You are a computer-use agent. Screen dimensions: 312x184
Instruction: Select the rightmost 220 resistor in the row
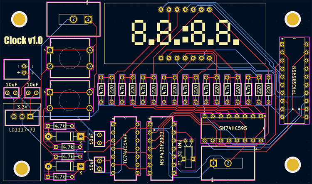268,89
